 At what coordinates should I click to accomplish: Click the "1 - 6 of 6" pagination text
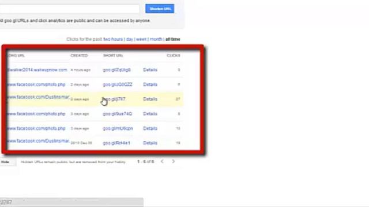click(146, 162)
